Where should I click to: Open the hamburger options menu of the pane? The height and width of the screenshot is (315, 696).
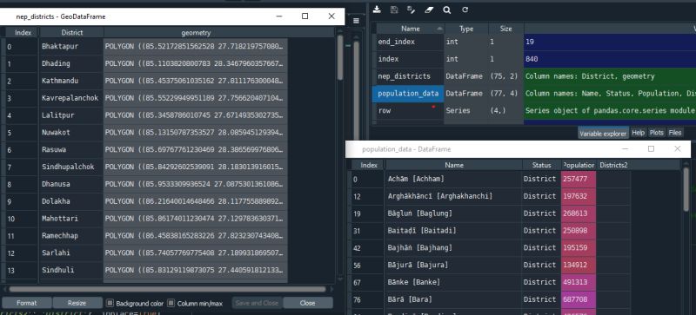coord(356,21)
